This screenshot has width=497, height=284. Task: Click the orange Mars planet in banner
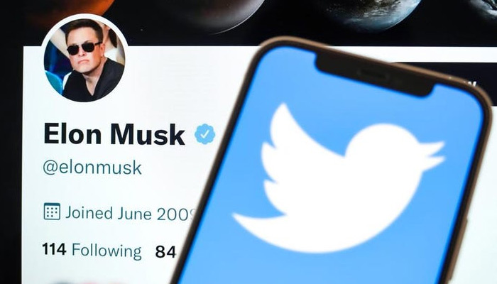coord(73,9)
